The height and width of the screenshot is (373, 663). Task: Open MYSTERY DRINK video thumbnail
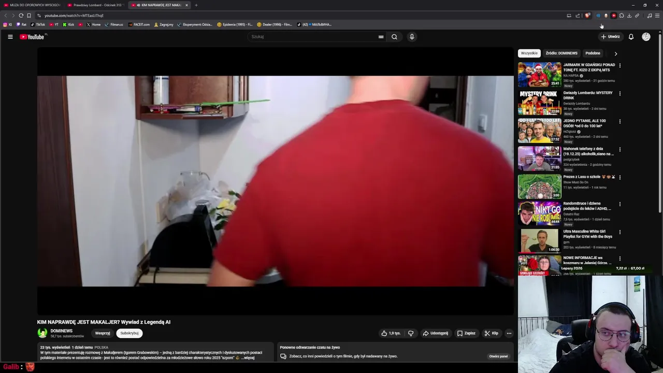[539, 103]
